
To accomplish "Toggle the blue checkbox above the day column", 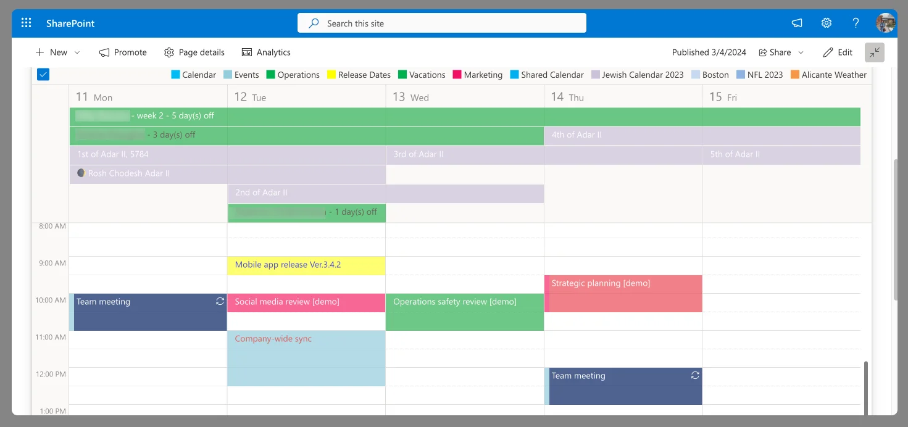I will point(43,75).
